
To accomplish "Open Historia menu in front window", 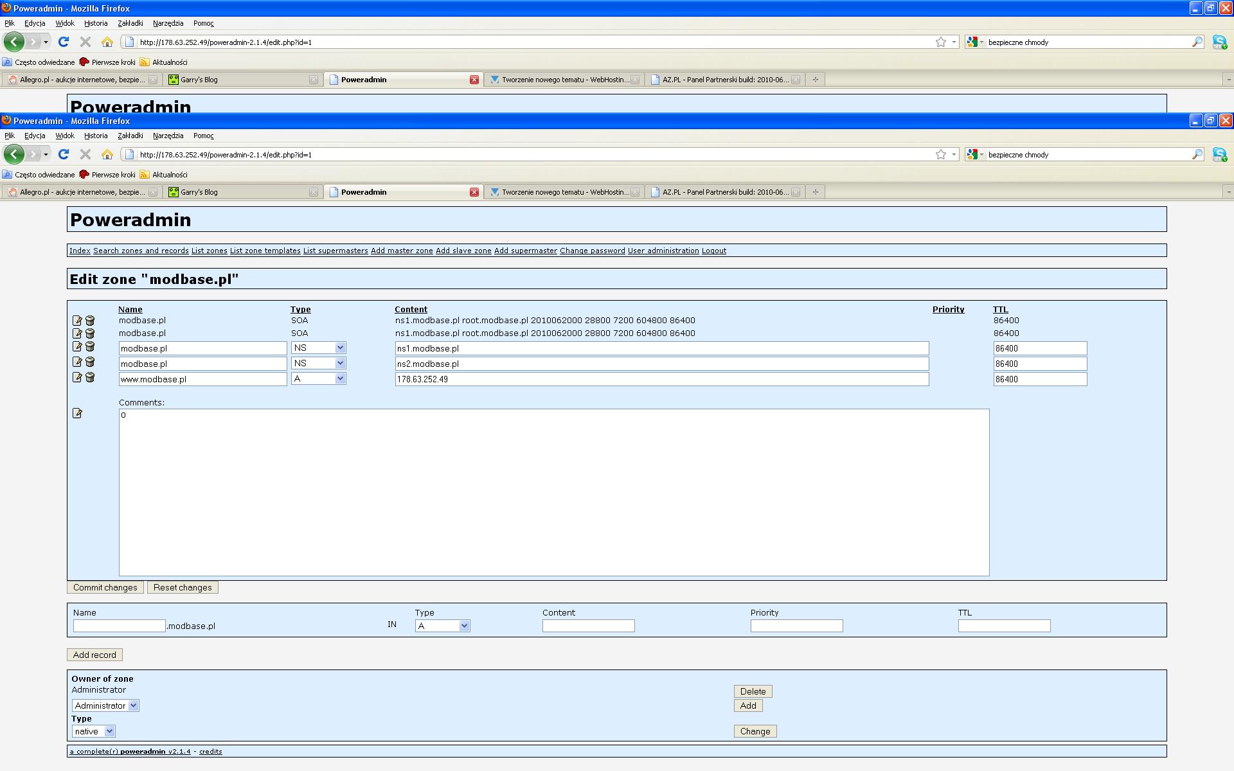I will pyautogui.click(x=96, y=136).
